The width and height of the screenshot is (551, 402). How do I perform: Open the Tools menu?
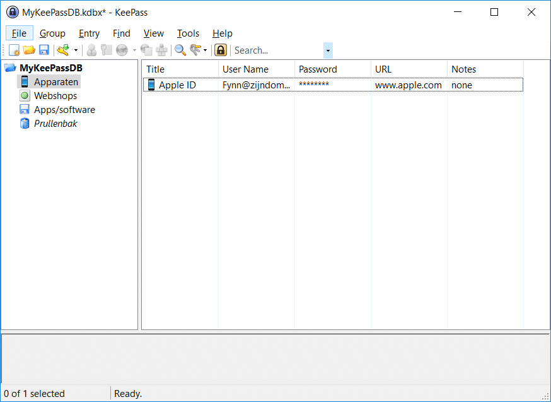point(188,33)
